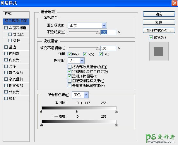Select 混合选项:自定 in the styles list
This screenshot has width=178, height=145.
coord(16,21)
